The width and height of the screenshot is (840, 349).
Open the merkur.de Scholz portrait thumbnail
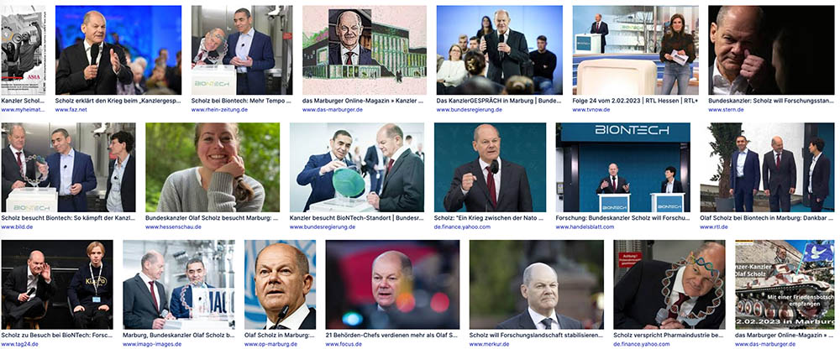coord(536,284)
